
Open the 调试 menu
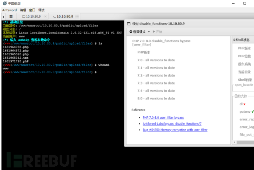pos(41,10)
